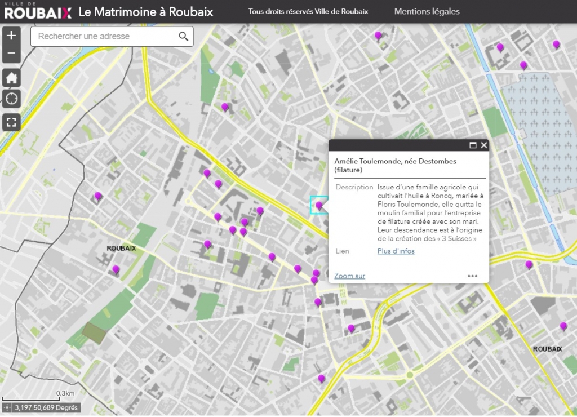This screenshot has height=417, width=577.
Task: Select the southernmost purple pin on the map
Action: pyautogui.click(x=321, y=378)
